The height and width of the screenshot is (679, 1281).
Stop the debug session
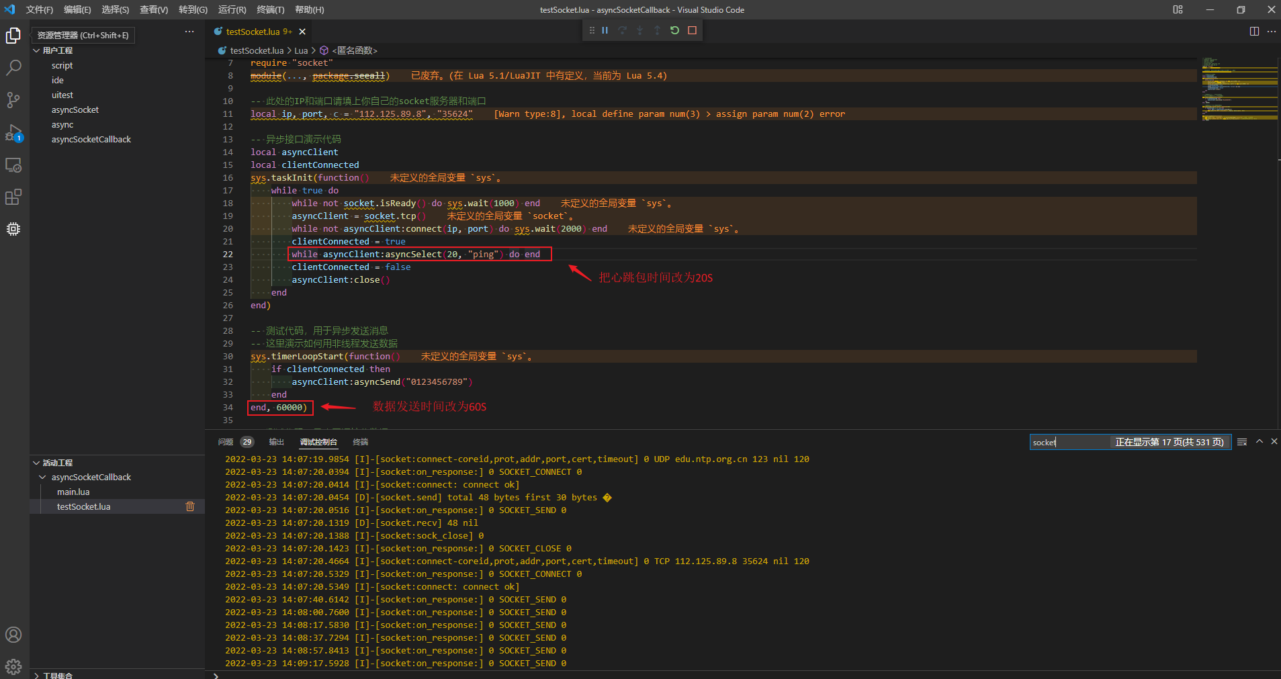click(692, 30)
